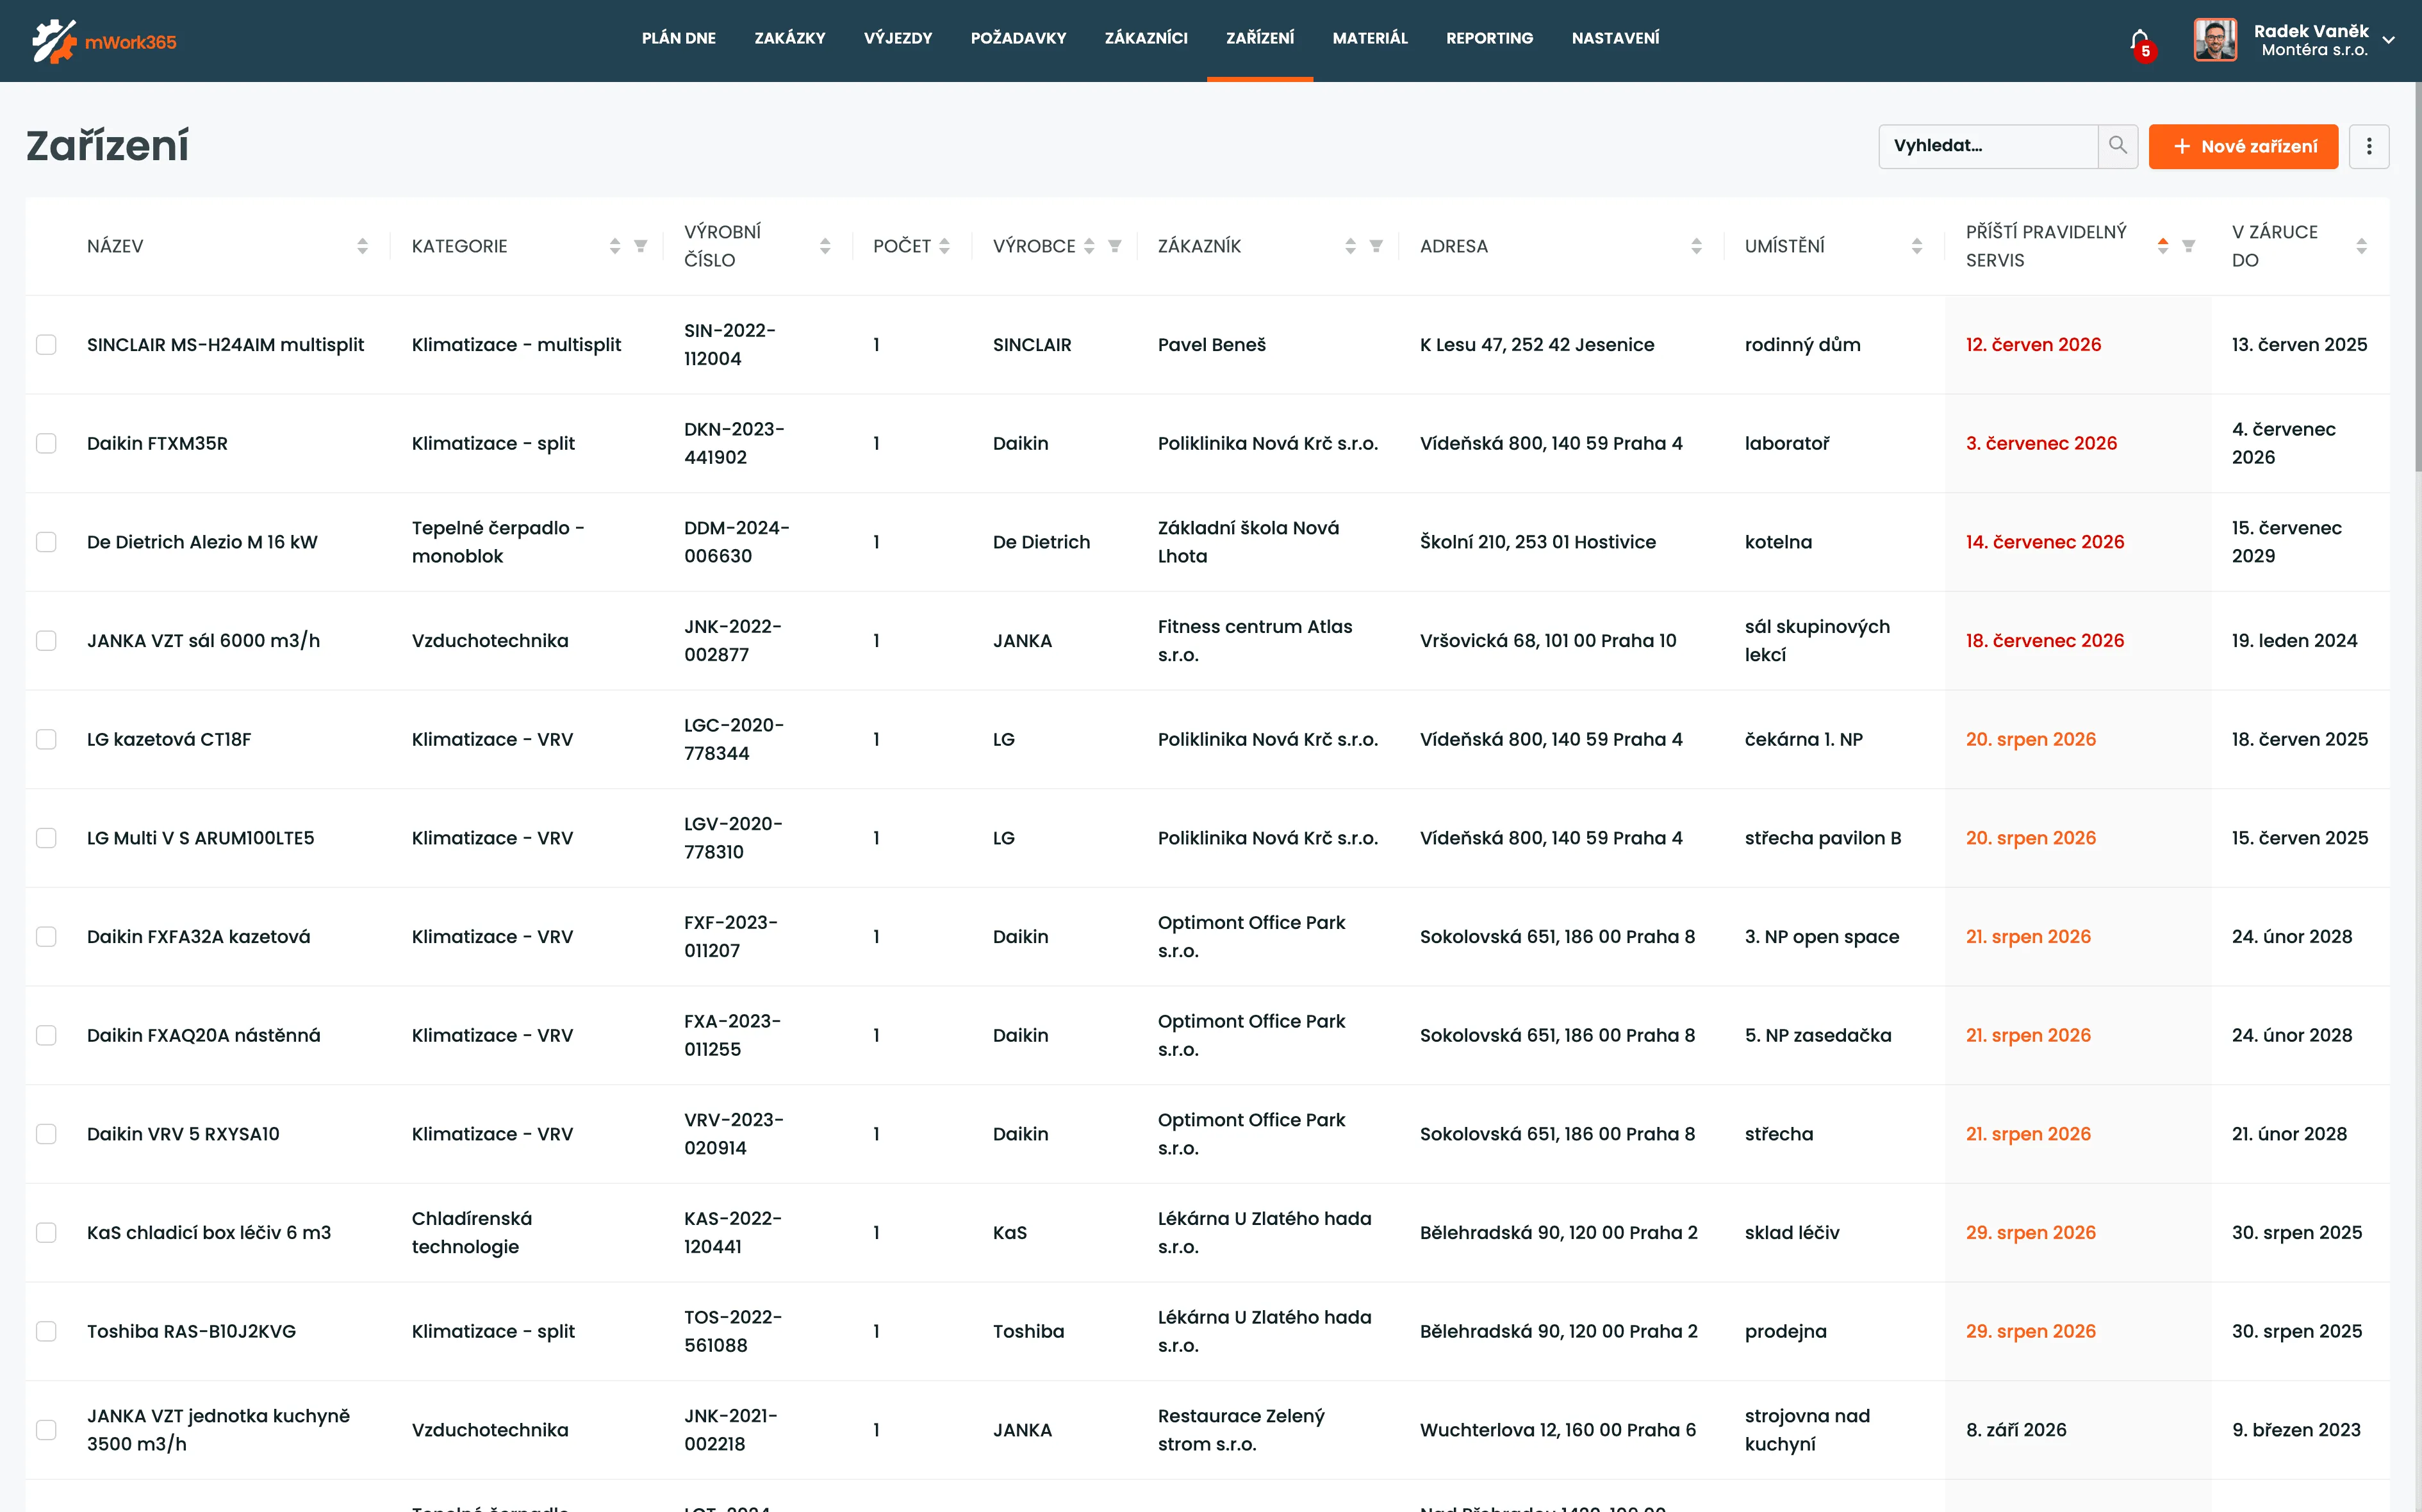This screenshot has height=1512, width=2422.
Task: Open the Výrobce column filter
Action: click(1115, 246)
